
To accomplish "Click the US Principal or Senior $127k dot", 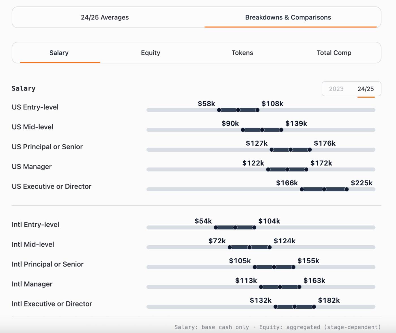I will point(272,150).
